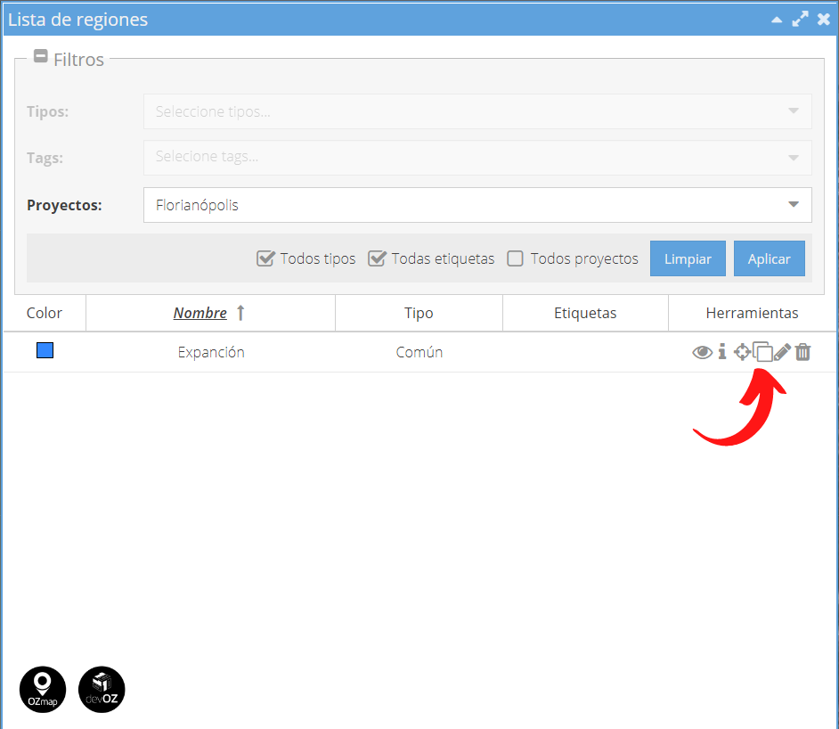Screen dimensions: 839x729
Task: Open the Tipos dropdown
Action: tap(477, 111)
